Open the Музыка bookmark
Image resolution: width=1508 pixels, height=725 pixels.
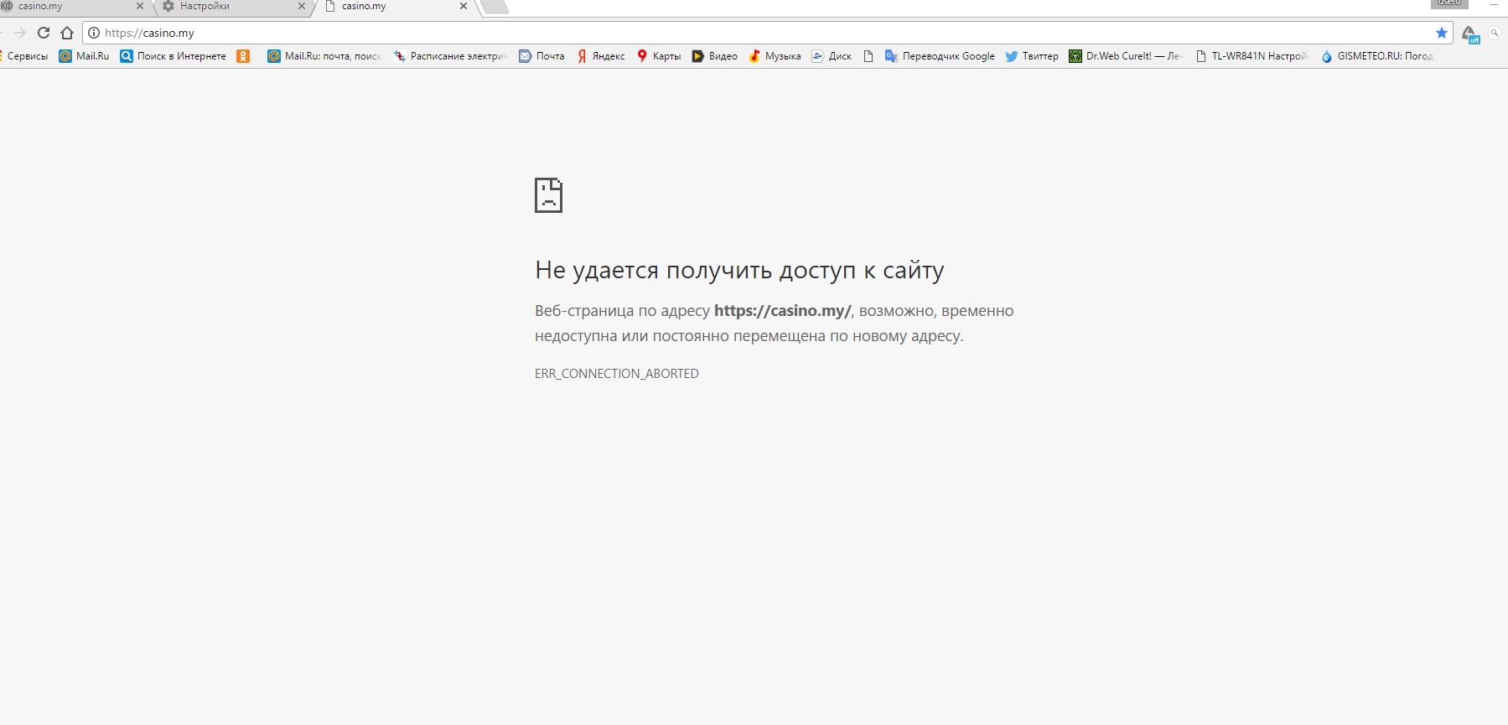[x=775, y=56]
